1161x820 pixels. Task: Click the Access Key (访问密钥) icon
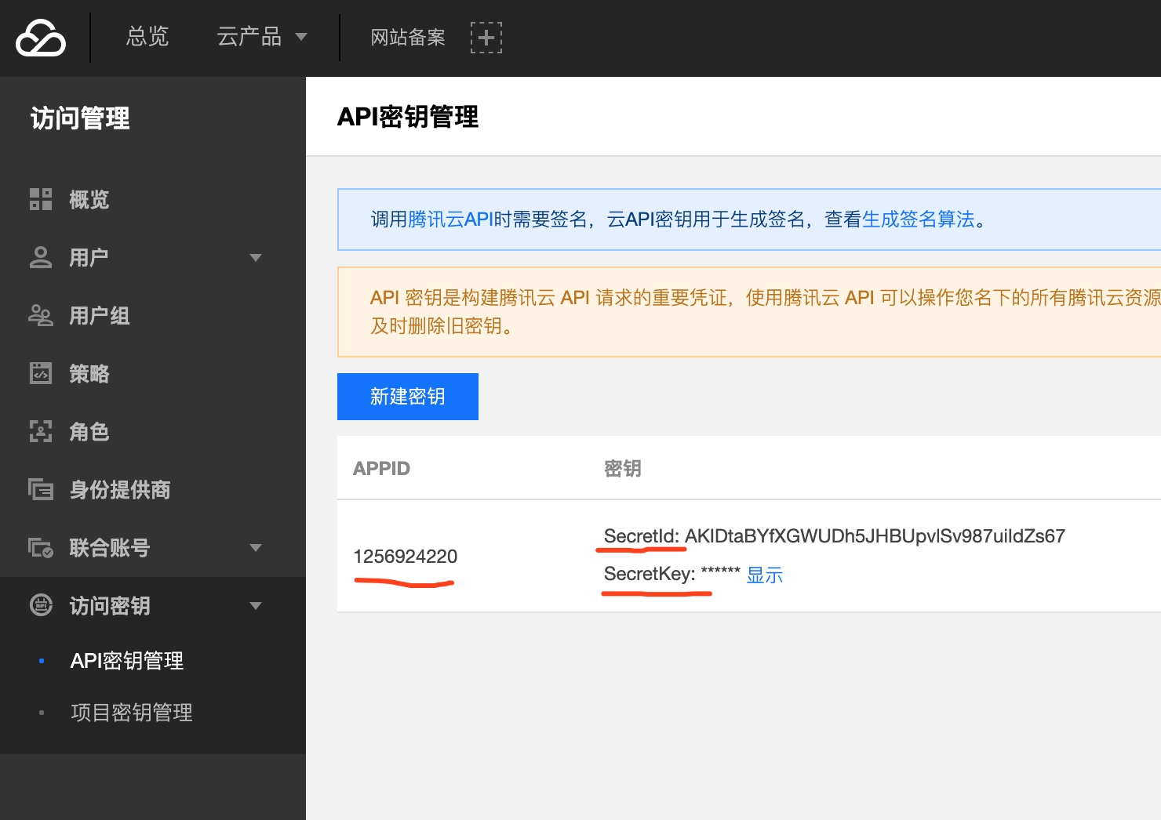click(x=41, y=605)
